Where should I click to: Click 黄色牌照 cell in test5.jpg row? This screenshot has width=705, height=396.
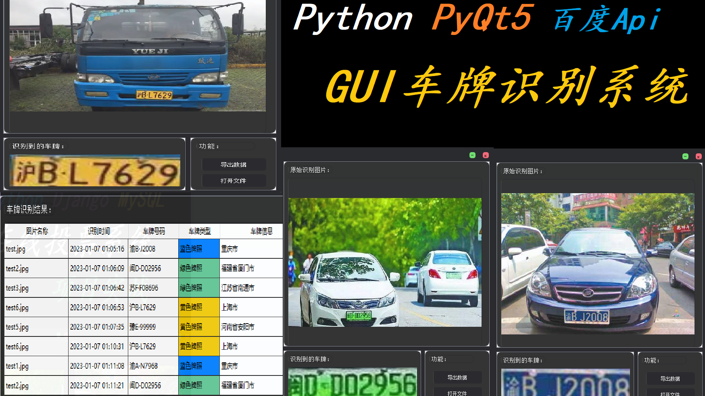(x=199, y=327)
